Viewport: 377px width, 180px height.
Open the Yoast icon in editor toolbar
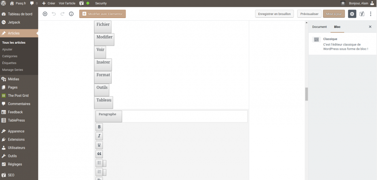tap(362, 14)
